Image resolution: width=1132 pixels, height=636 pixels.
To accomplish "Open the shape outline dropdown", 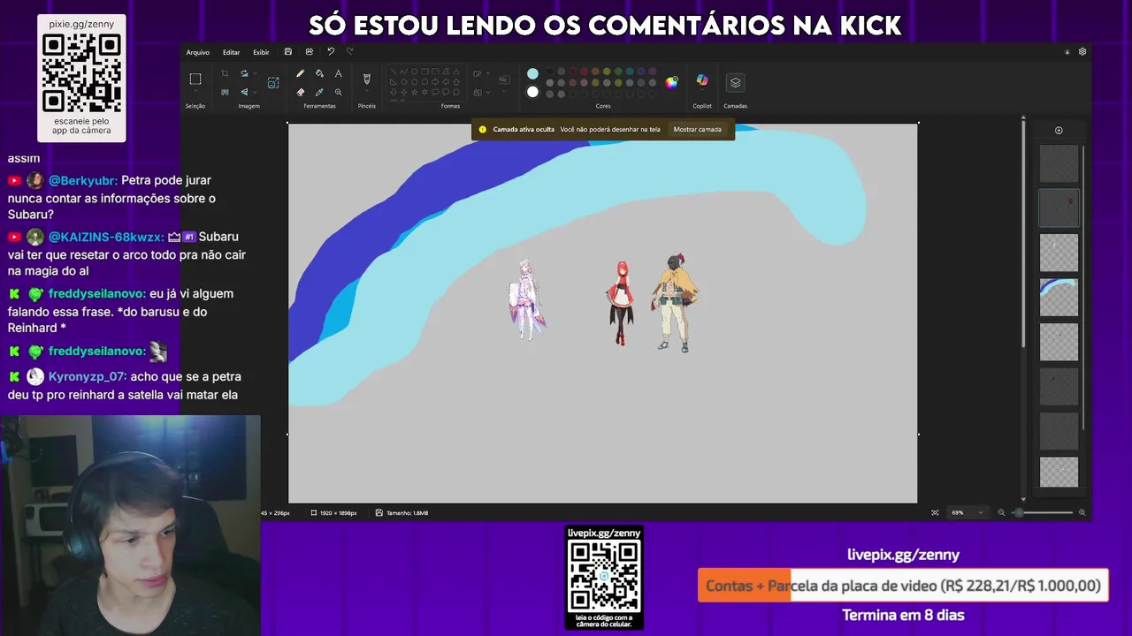I will pos(480,74).
